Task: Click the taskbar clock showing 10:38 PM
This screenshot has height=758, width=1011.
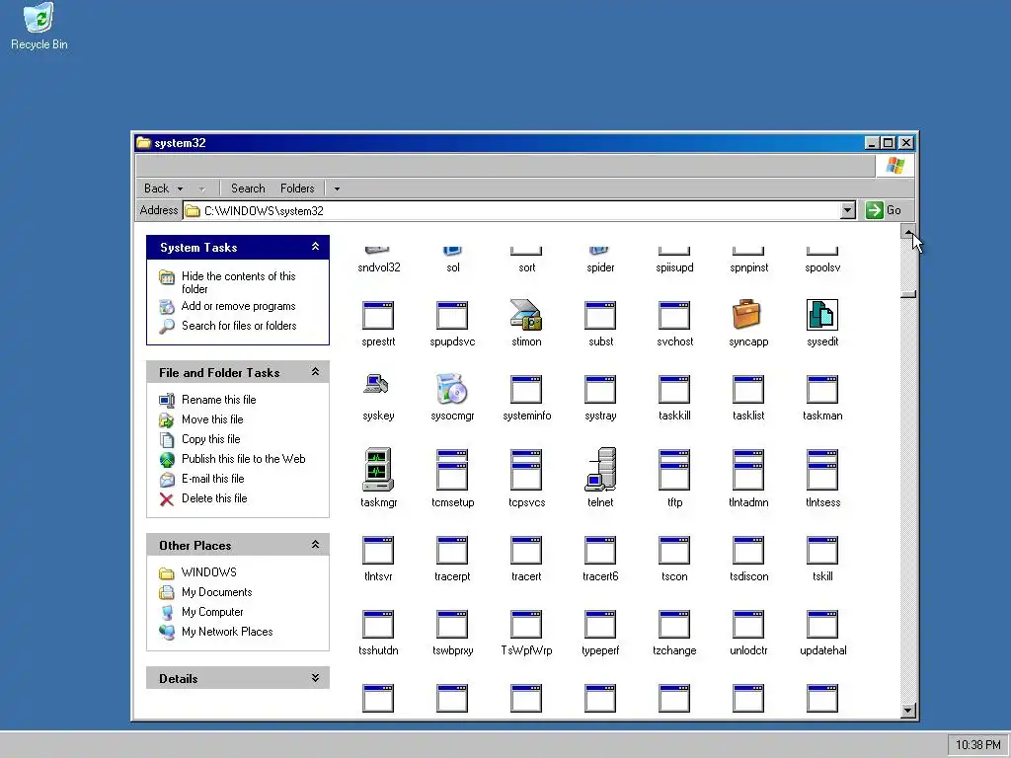Action: tap(977, 745)
